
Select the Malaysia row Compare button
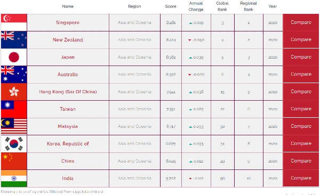click(301, 126)
